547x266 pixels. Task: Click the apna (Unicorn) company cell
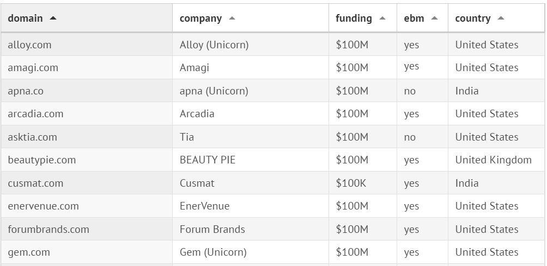click(214, 91)
